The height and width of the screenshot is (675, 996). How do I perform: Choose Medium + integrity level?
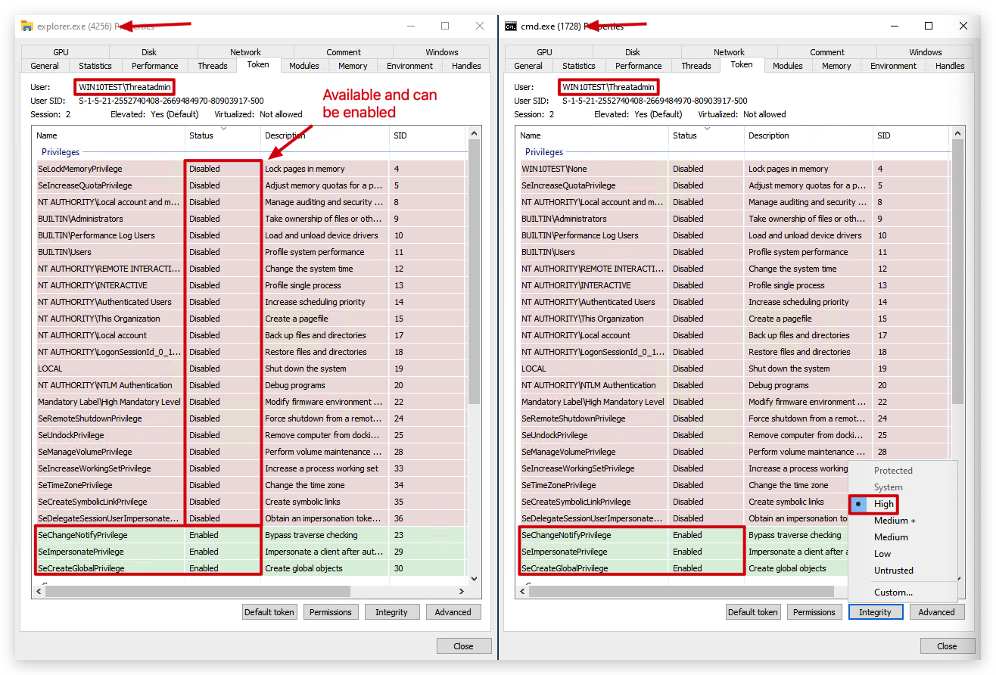tap(895, 521)
